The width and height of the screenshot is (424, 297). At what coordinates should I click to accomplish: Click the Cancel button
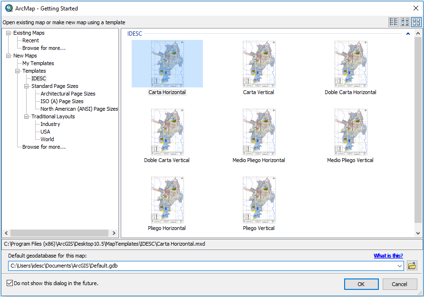(399, 284)
